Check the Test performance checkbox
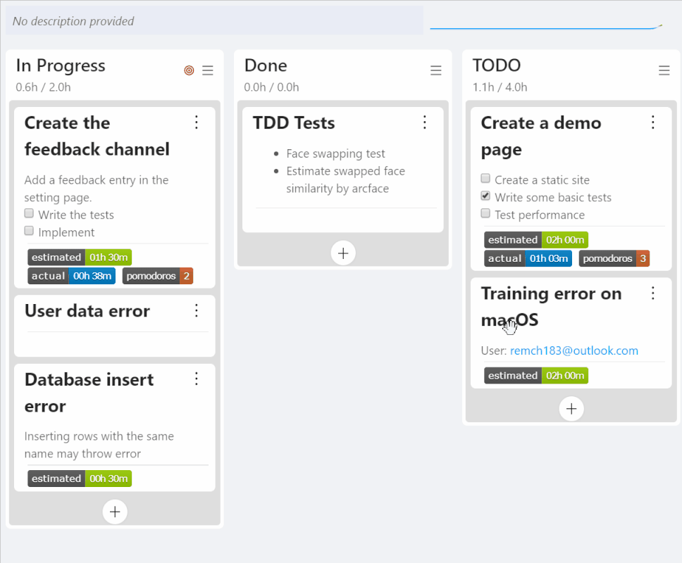Viewport: 682px width, 563px height. point(485,213)
